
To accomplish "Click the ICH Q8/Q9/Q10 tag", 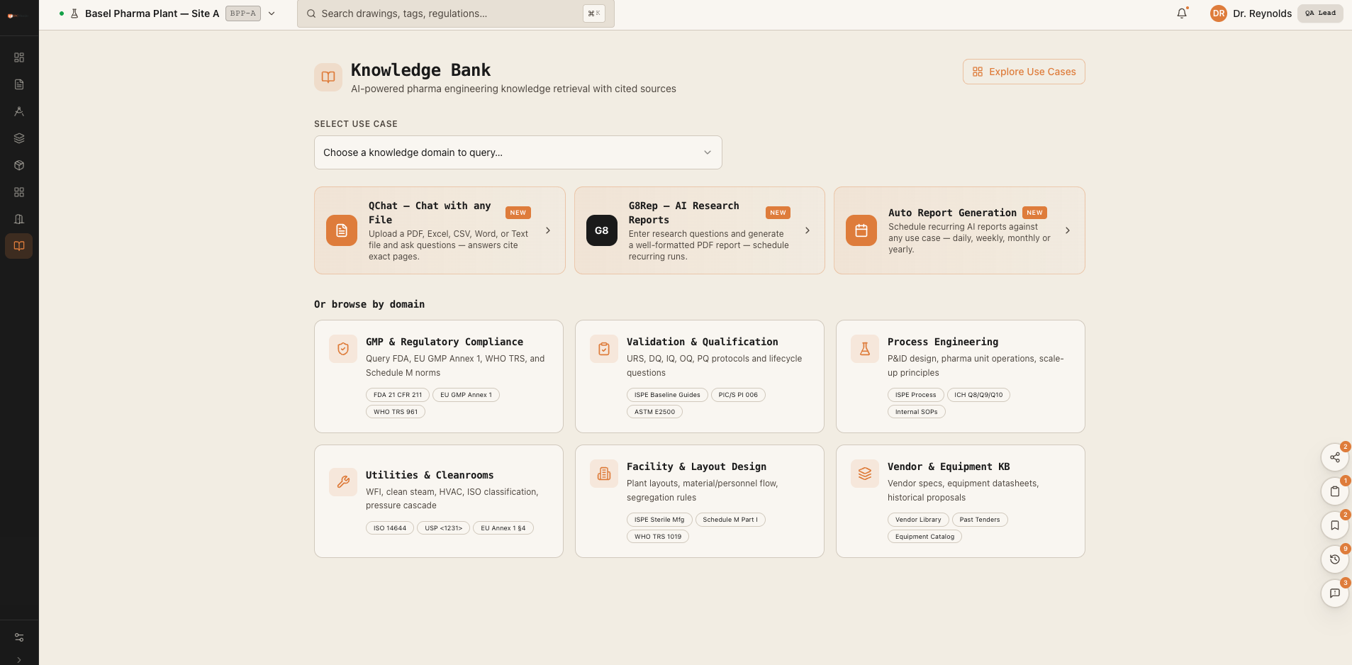I will click(x=978, y=395).
